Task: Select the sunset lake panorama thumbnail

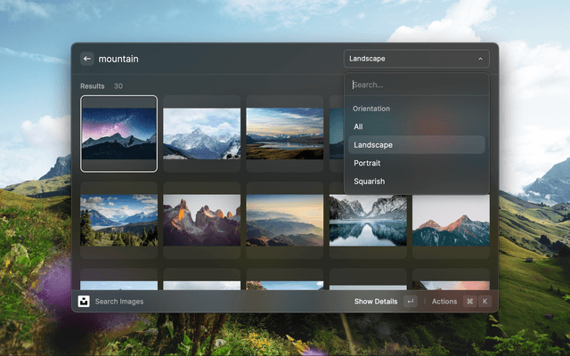Action: click(x=284, y=133)
